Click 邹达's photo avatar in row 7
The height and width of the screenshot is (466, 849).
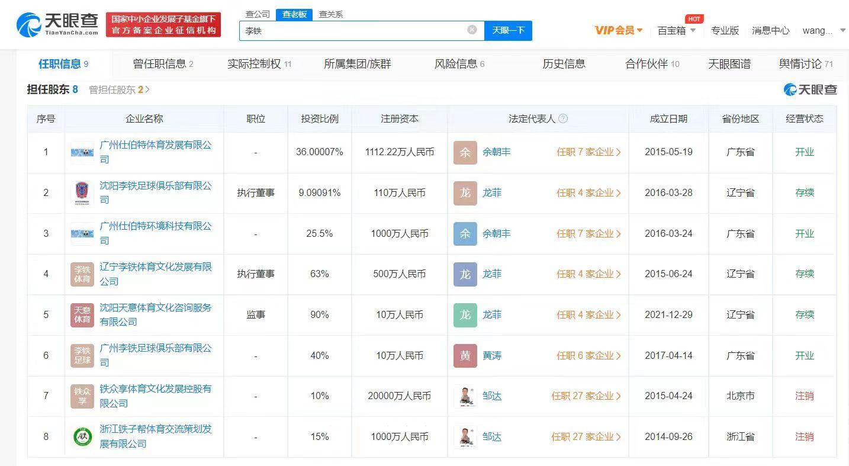[465, 396]
